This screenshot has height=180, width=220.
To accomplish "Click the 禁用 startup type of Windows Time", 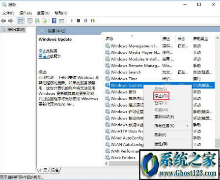I will tap(197, 79).
